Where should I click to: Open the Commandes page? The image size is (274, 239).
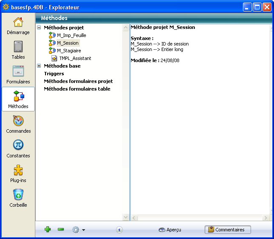[18, 124]
